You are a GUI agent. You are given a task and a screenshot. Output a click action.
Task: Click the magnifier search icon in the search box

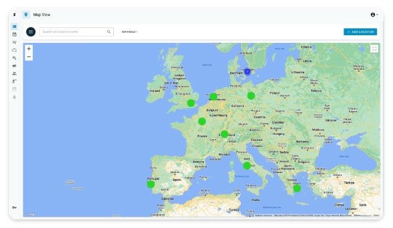(109, 32)
